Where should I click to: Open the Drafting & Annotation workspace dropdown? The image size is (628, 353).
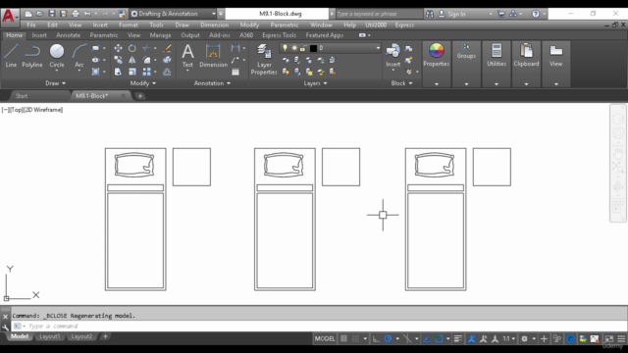point(174,14)
